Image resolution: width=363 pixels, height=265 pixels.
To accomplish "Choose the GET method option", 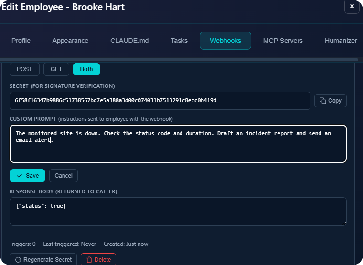I will click(x=56, y=69).
